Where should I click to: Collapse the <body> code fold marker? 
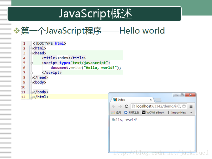coord(31,83)
